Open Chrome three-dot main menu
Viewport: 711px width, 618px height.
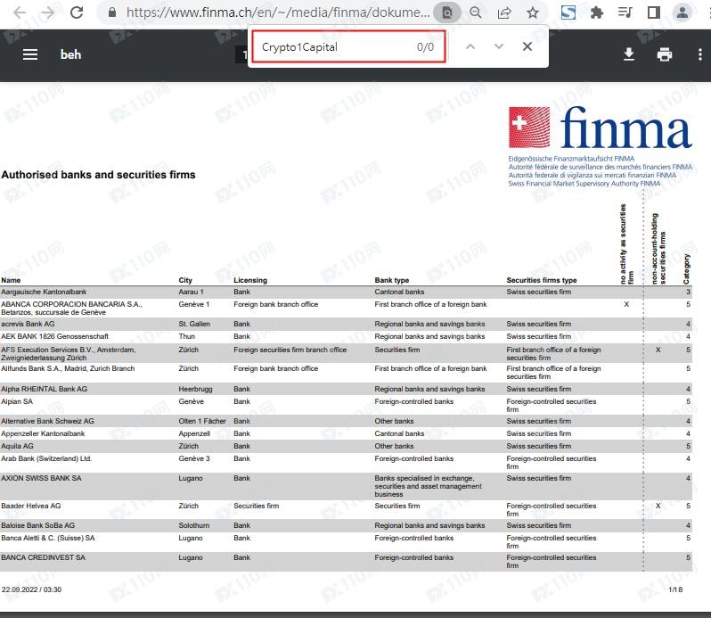(704, 13)
